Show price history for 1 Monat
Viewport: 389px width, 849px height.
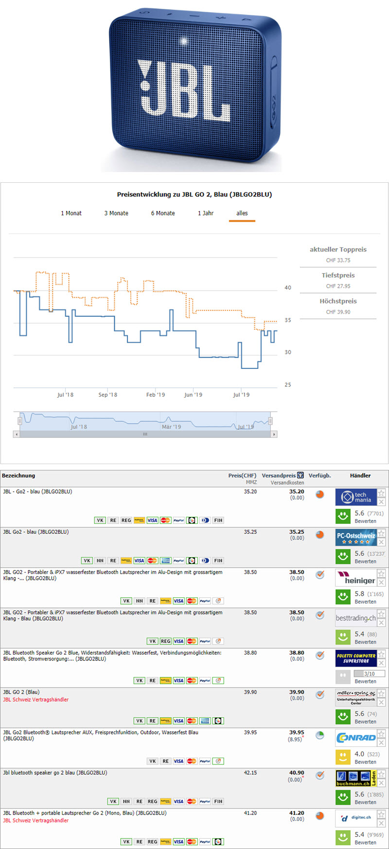coord(71,213)
